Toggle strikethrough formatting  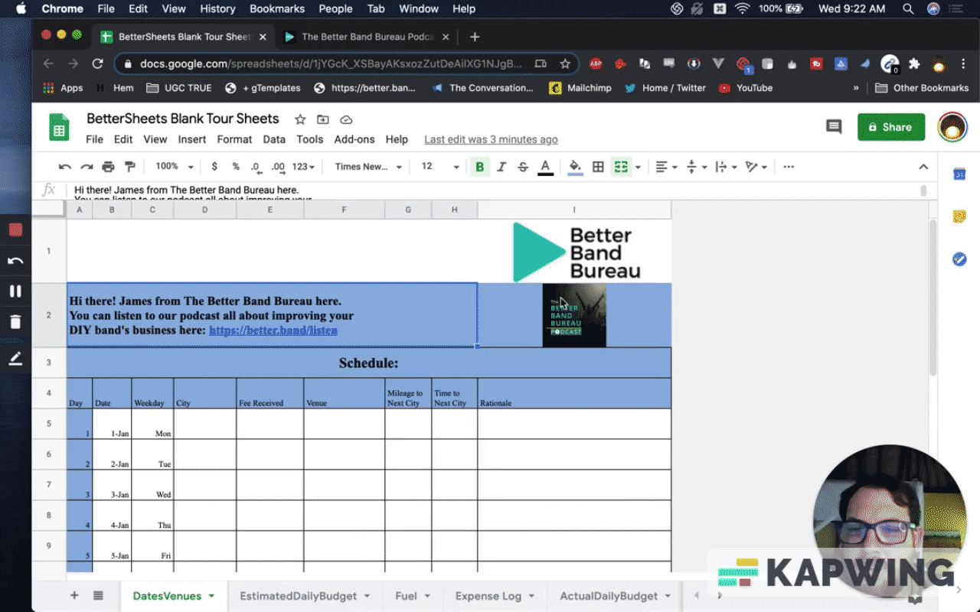[523, 167]
